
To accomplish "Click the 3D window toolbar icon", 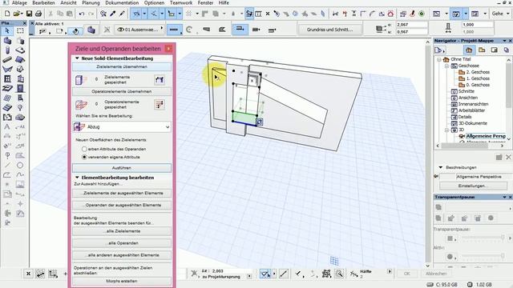I will 456,14.
